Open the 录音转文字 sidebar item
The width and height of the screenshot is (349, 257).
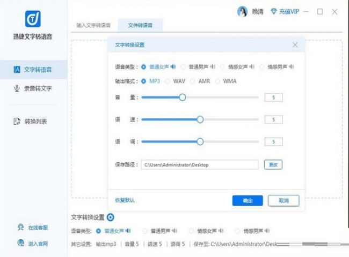[x=33, y=88]
